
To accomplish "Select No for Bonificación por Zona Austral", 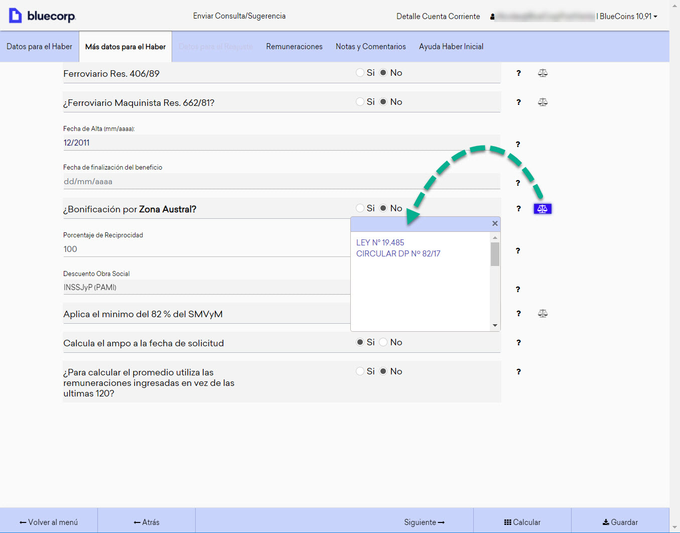I will (383, 208).
